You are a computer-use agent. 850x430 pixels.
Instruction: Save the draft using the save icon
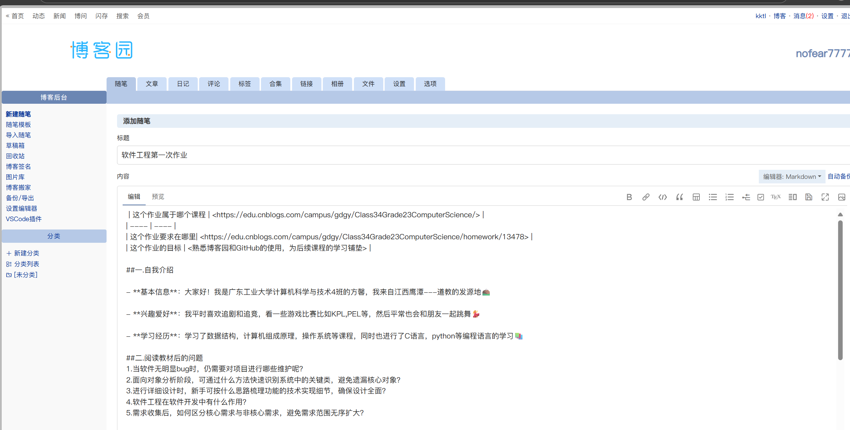[x=808, y=197]
